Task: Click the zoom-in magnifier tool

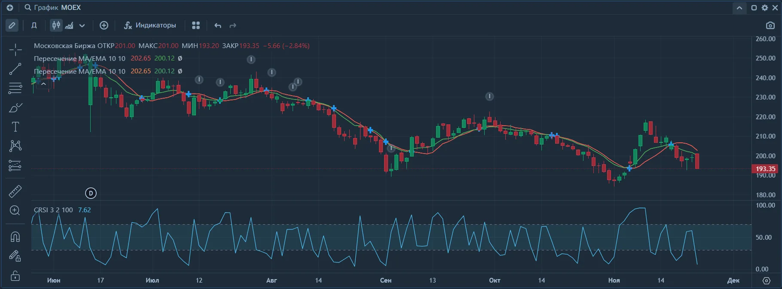Action: tap(15, 211)
